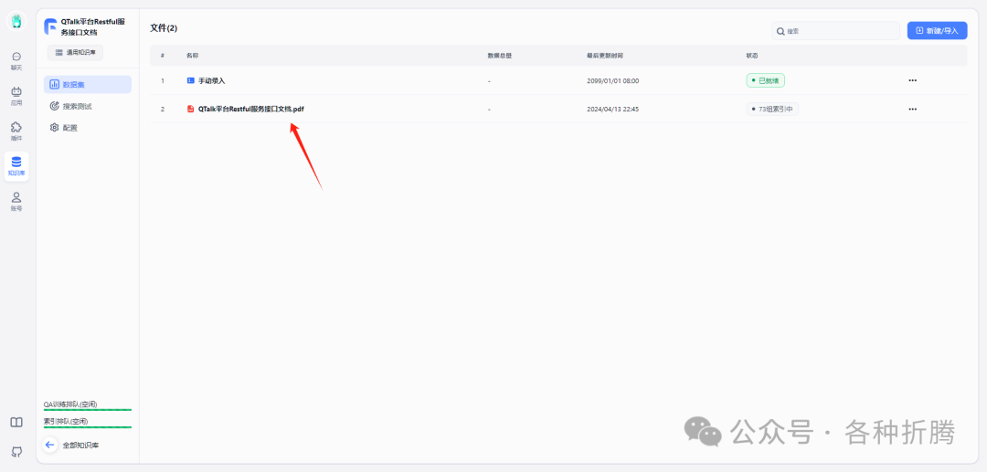
Task: Click the 最后更新时间 column header
Action: coord(604,56)
